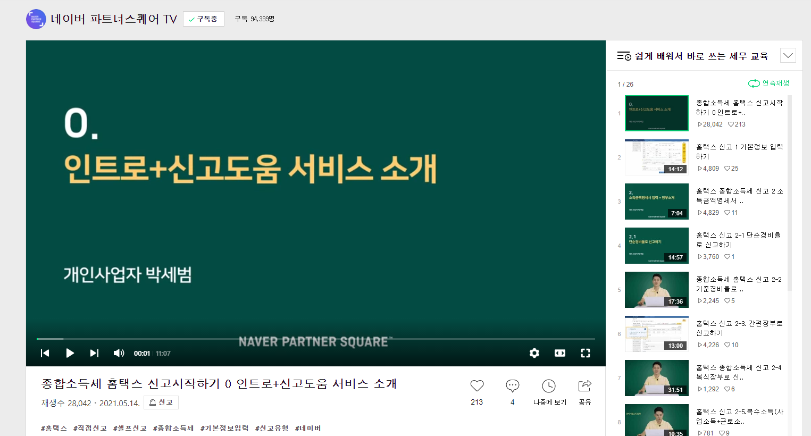
Task: Toggle the 구독중 subscription button
Action: (x=203, y=19)
